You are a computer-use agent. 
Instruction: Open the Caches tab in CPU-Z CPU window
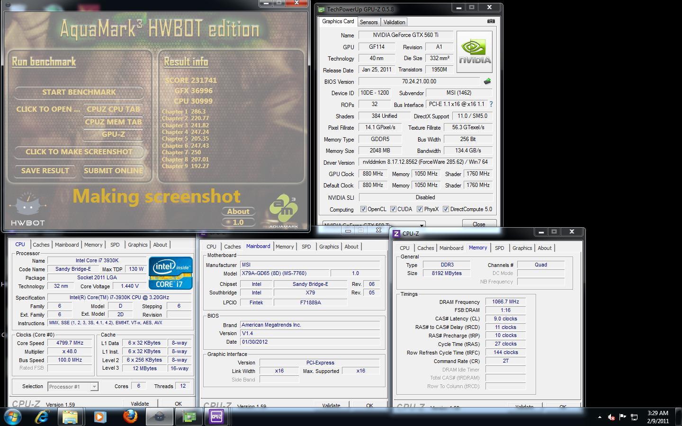coord(41,245)
